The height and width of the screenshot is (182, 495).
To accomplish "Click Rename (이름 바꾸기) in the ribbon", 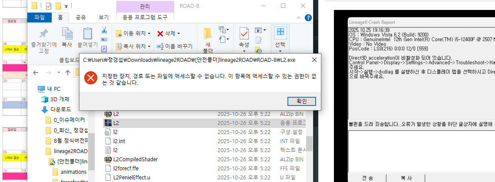I will [175, 46].
